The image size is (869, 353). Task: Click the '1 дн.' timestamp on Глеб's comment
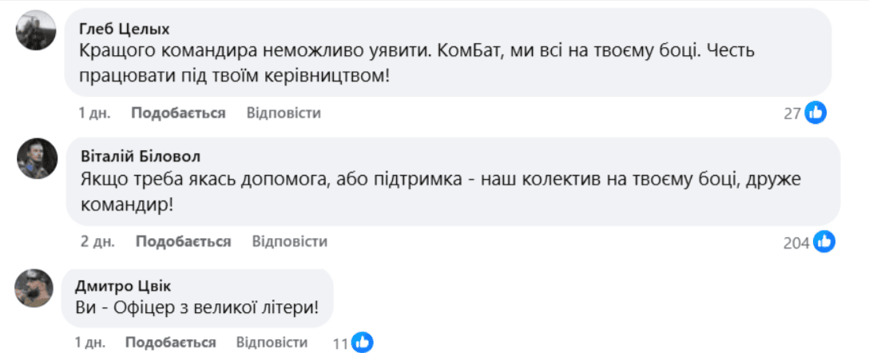point(94,113)
